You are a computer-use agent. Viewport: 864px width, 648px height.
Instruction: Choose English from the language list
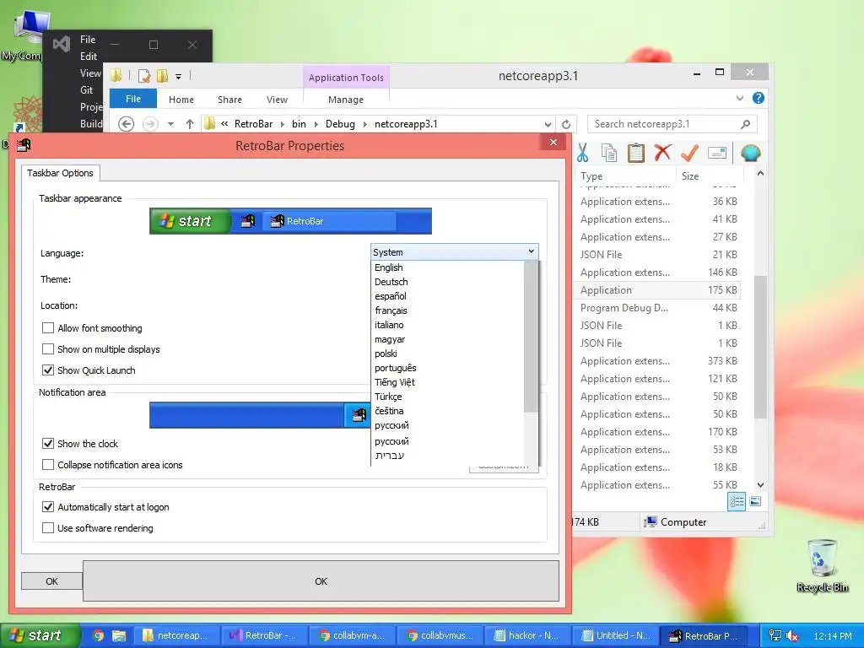pos(449,267)
